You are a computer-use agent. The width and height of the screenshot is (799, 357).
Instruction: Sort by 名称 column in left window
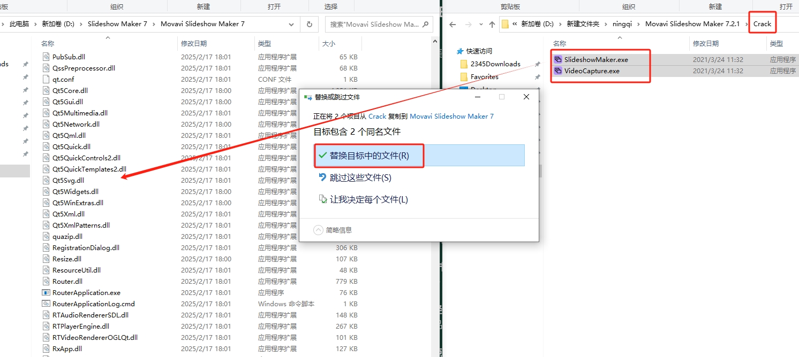click(x=48, y=43)
